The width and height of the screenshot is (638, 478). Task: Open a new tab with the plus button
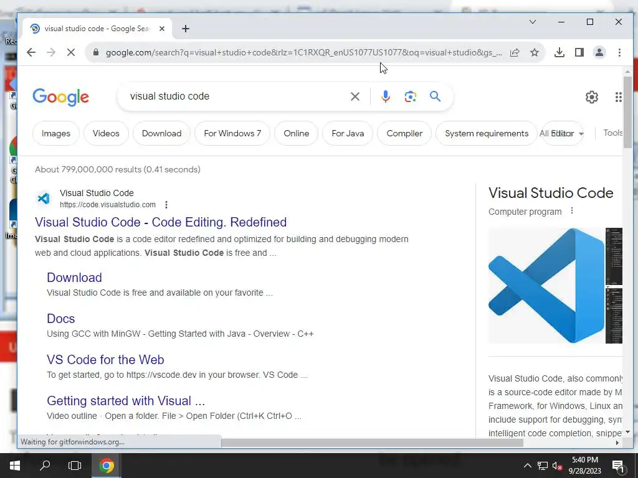[186, 29]
